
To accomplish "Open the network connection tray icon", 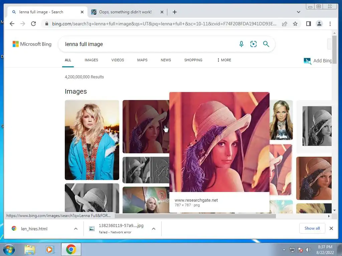I will click(x=292, y=250).
